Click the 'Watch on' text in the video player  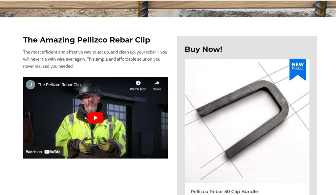click(34, 152)
